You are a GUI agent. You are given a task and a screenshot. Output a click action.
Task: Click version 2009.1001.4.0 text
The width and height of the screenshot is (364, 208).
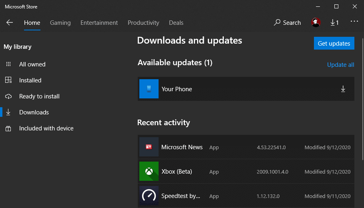272,172
